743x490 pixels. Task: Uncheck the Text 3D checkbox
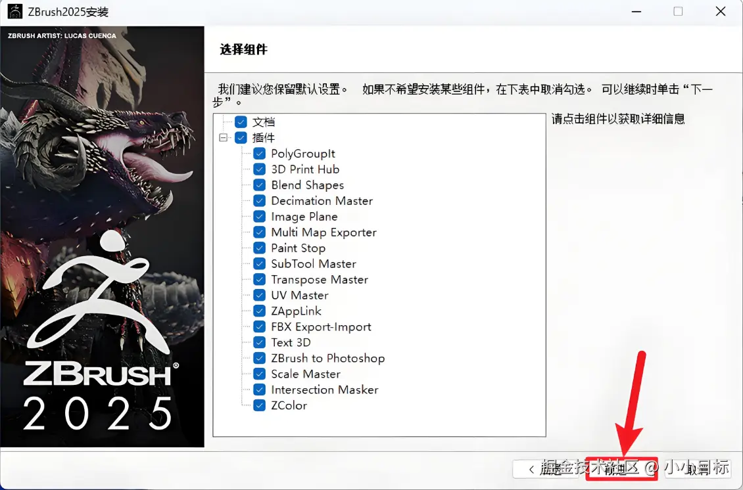coord(259,342)
